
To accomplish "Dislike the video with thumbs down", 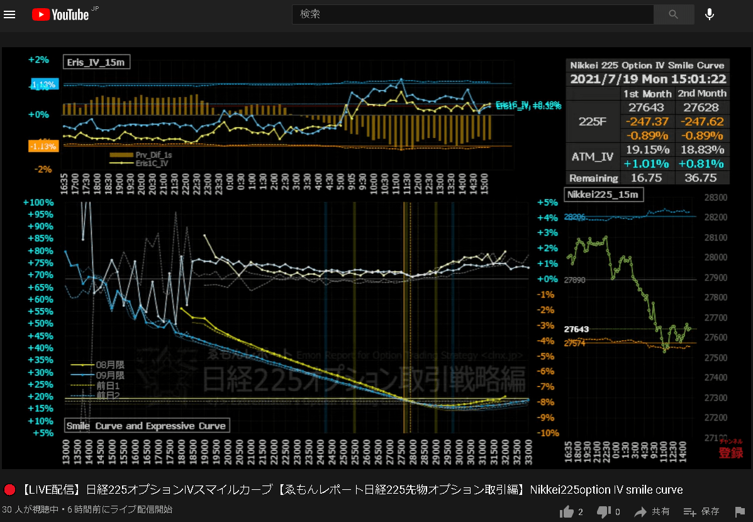I will point(604,512).
